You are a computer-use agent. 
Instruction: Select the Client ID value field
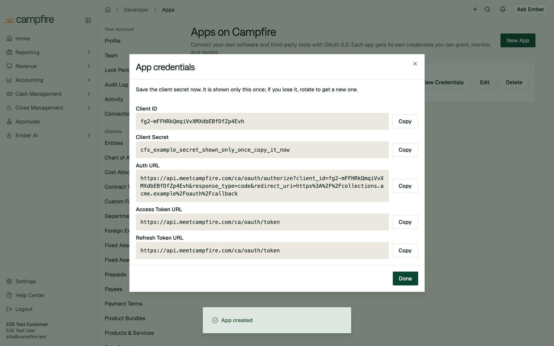262,121
